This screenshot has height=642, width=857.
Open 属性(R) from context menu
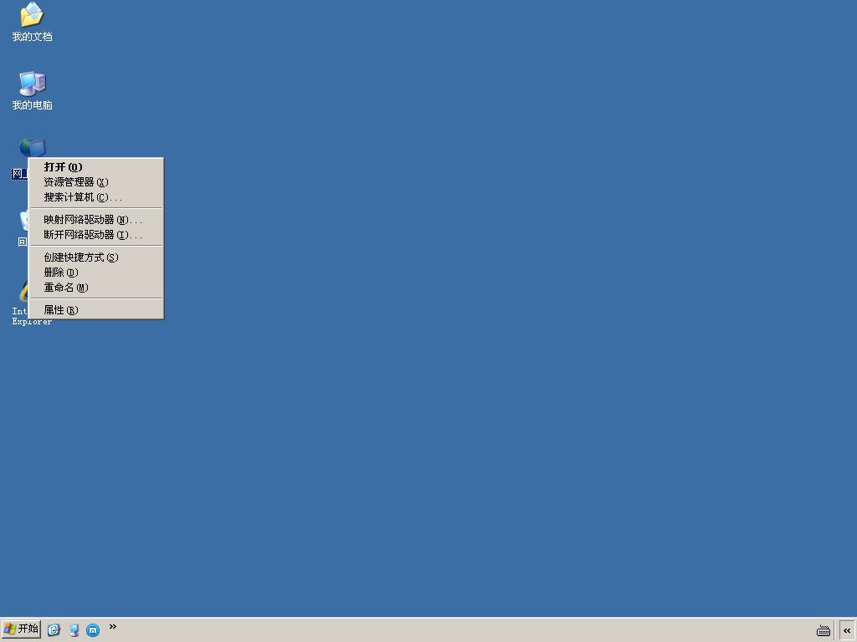coord(96,309)
